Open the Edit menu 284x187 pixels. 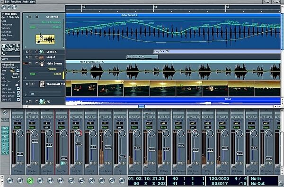tap(7, 1)
